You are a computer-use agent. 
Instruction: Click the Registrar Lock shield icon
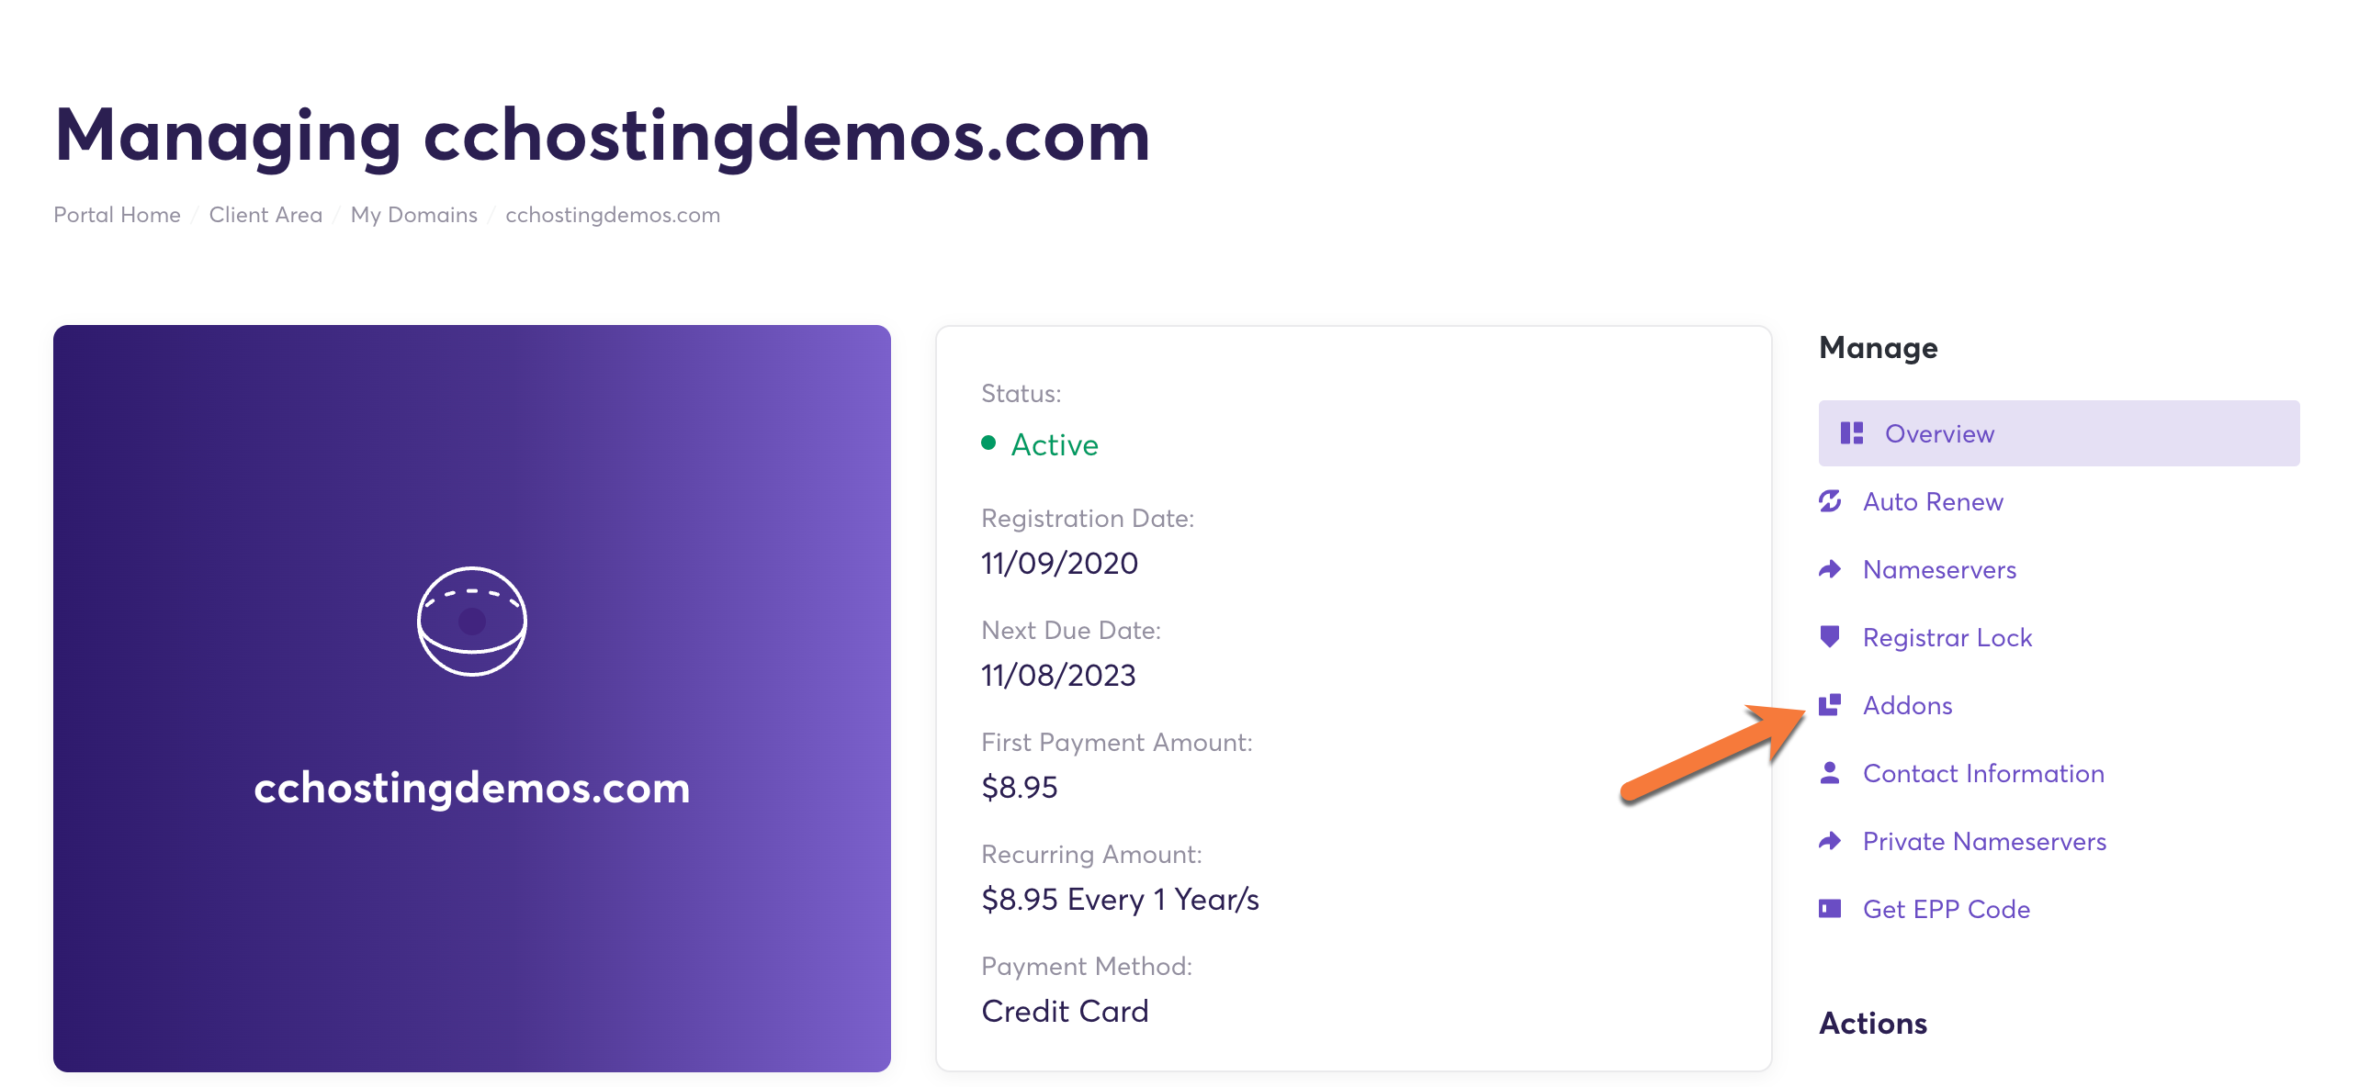click(x=1830, y=636)
